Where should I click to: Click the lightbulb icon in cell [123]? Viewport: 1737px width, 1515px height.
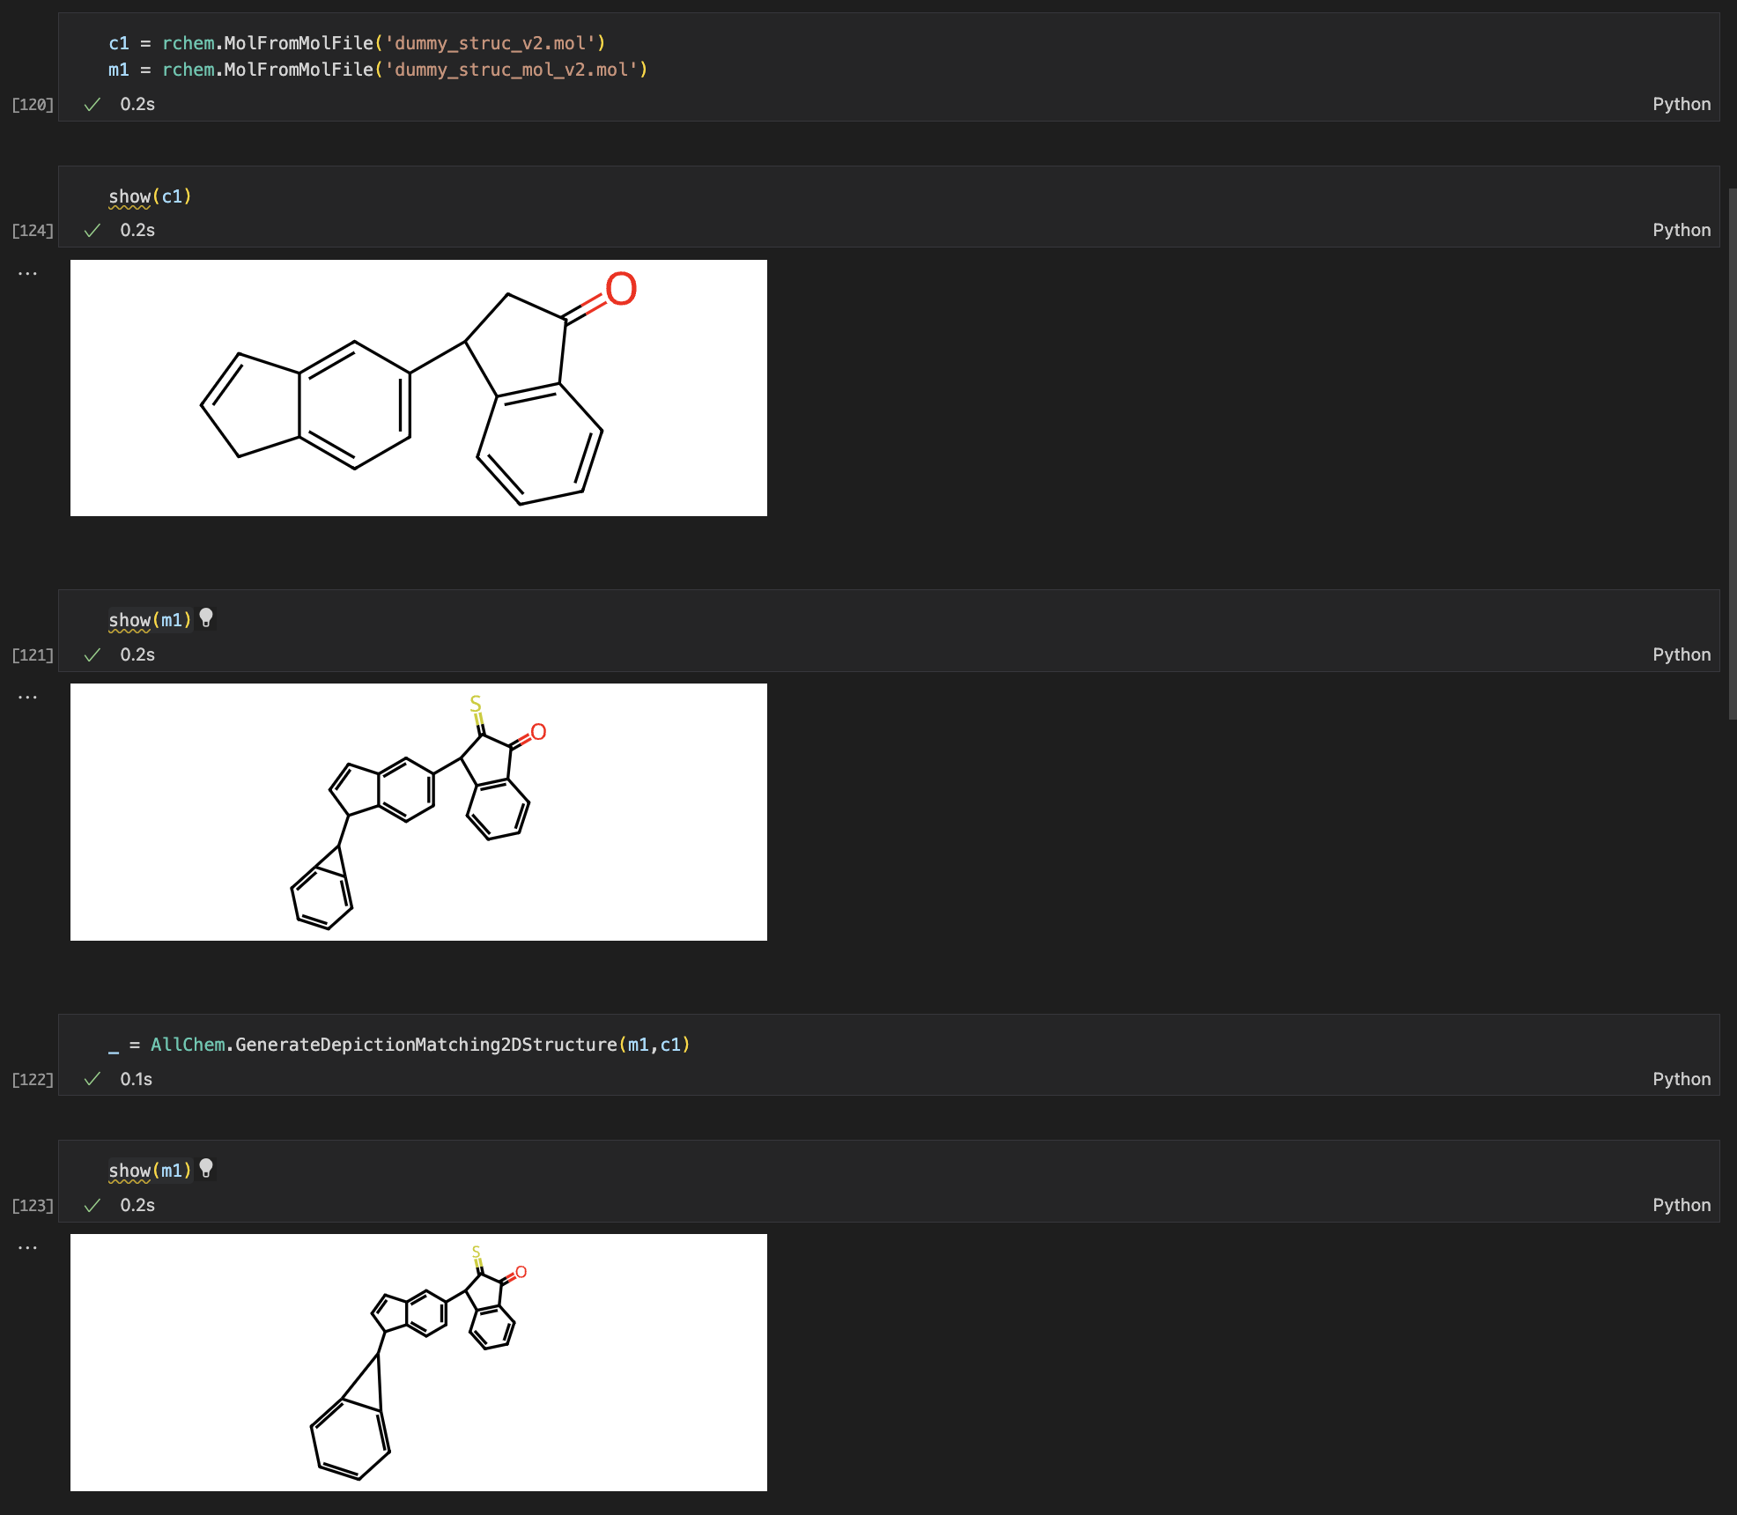click(207, 1170)
